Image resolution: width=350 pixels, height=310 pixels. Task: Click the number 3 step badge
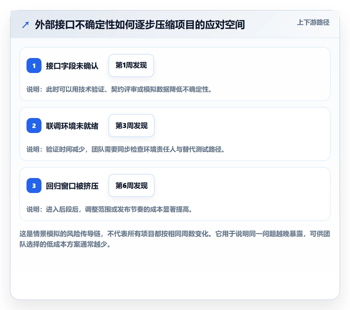[34, 185]
